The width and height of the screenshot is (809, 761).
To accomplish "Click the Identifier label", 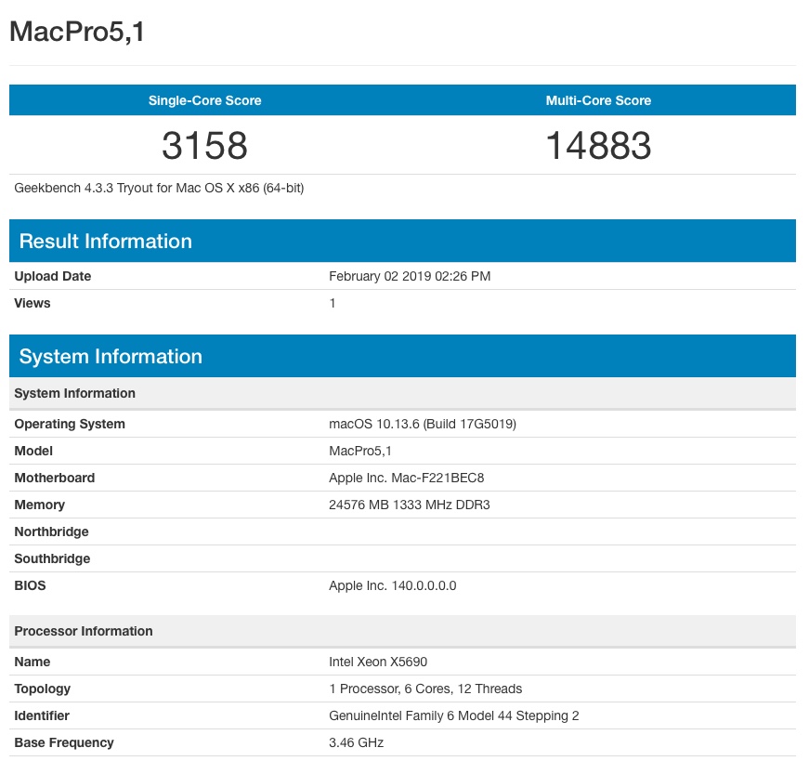I will point(41,715).
